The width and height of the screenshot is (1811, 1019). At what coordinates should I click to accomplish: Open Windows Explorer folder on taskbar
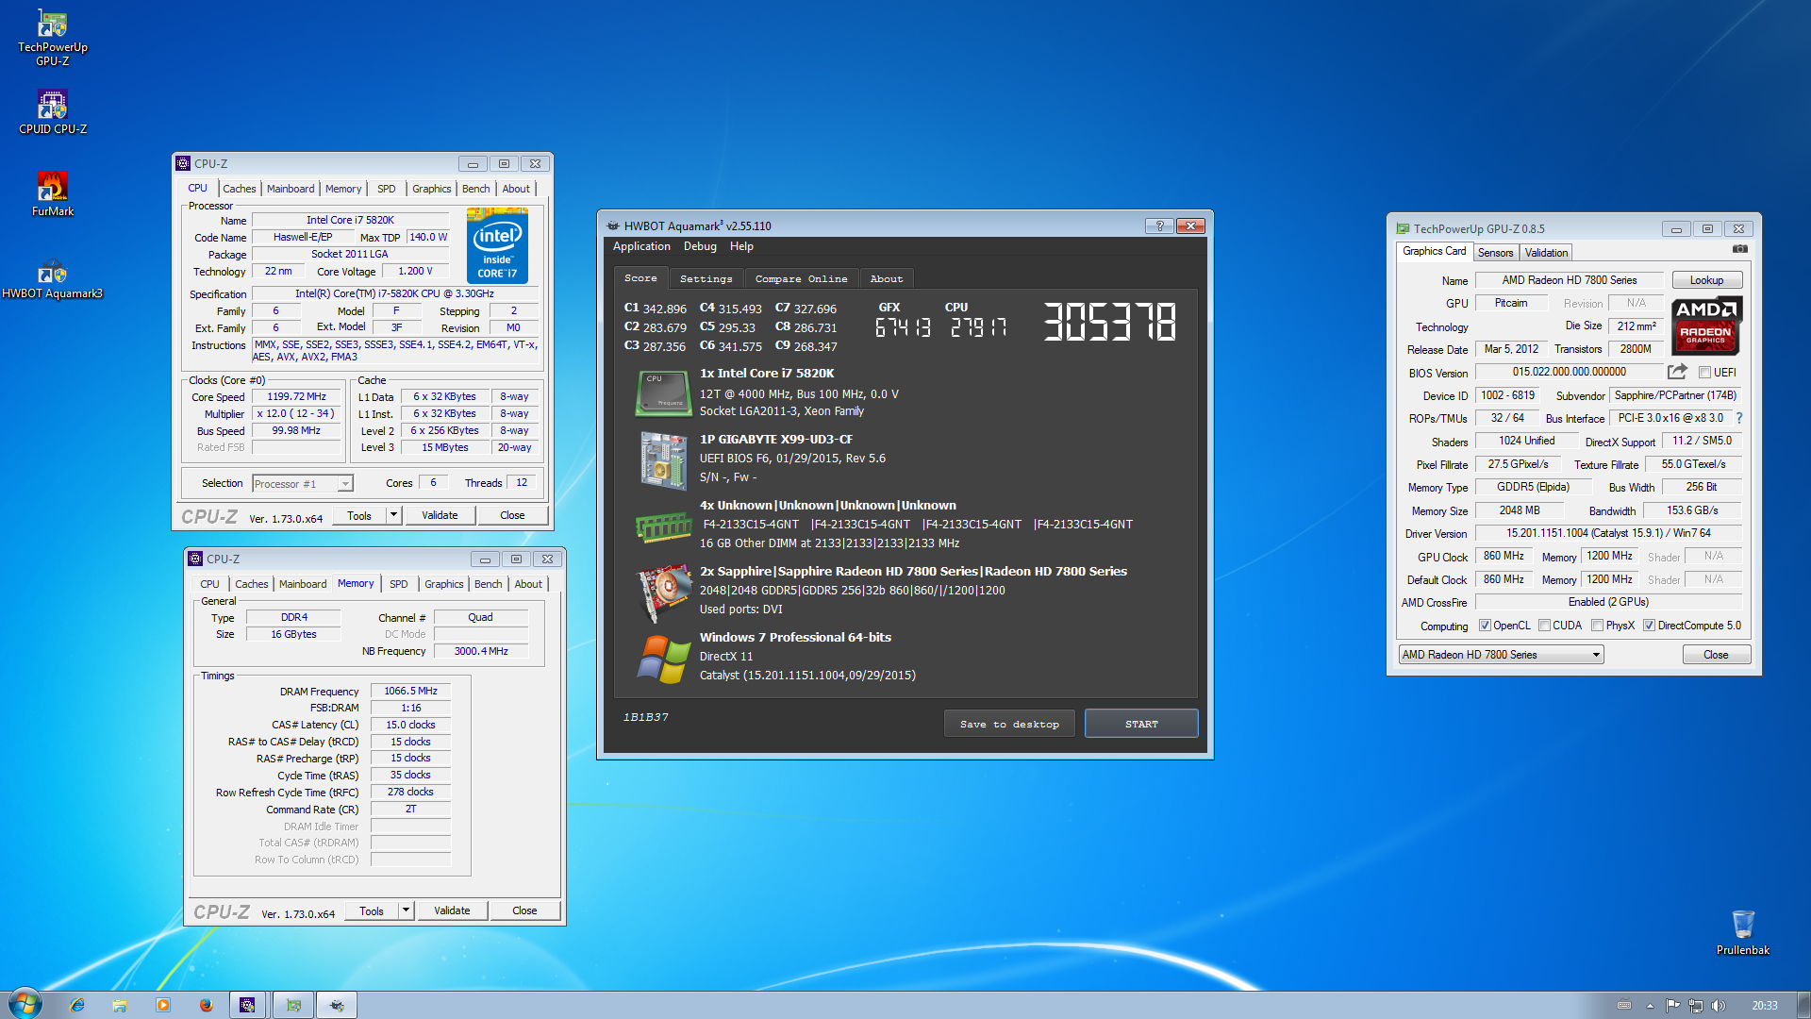tap(120, 1006)
